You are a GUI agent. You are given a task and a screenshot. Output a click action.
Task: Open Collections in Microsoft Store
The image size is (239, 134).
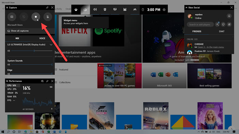click(x=65, y=82)
